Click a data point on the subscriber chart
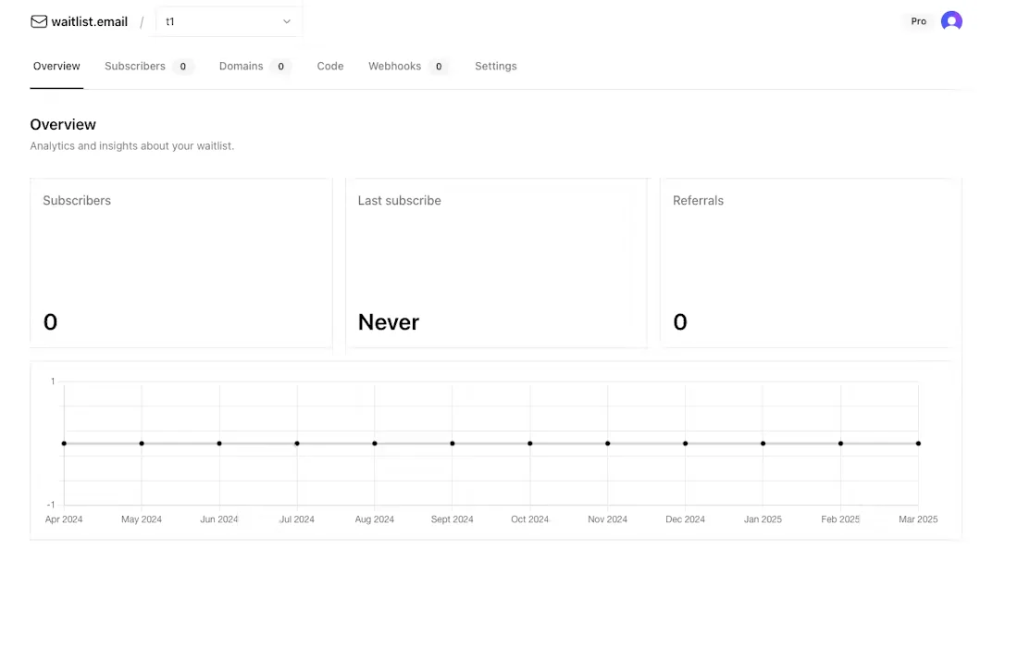 [x=453, y=443]
